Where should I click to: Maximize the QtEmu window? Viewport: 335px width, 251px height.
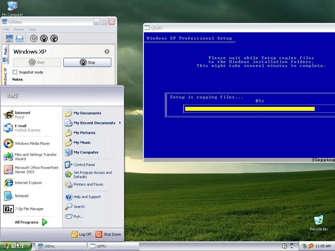tap(104, 22)
